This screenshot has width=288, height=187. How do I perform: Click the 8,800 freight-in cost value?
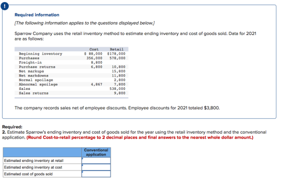coord(97,63)
